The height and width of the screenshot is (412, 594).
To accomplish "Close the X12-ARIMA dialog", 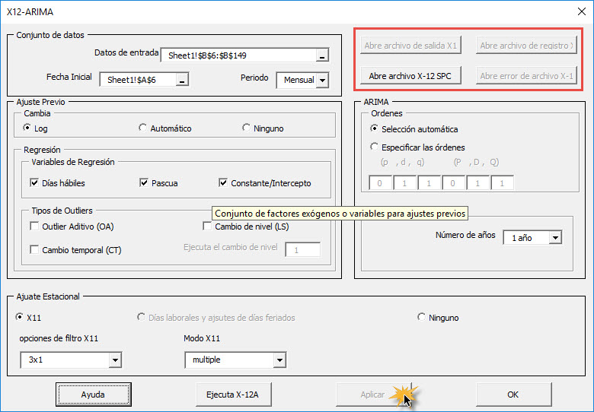I will [582, 11].
